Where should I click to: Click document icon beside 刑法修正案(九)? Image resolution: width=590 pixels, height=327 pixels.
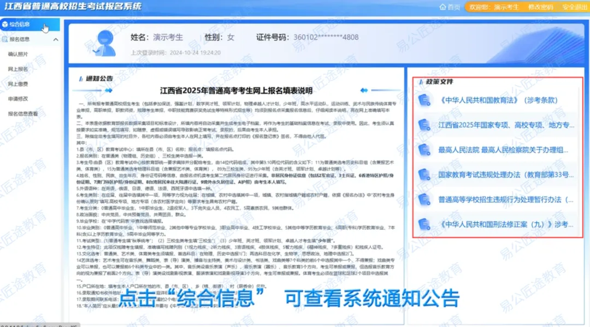[424, 224]
